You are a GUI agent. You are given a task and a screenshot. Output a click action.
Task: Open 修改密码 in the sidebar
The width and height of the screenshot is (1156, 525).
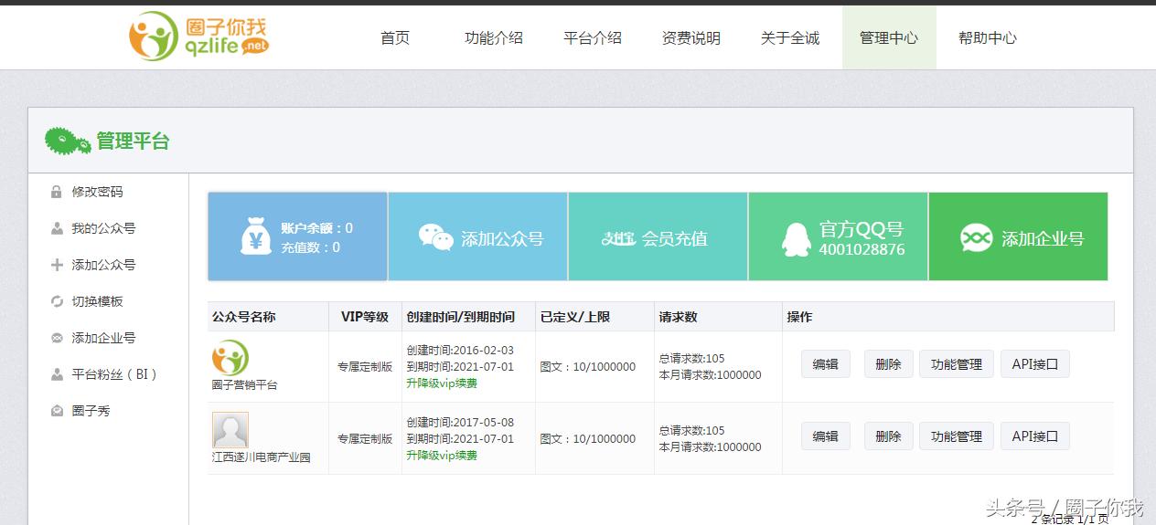97,192
